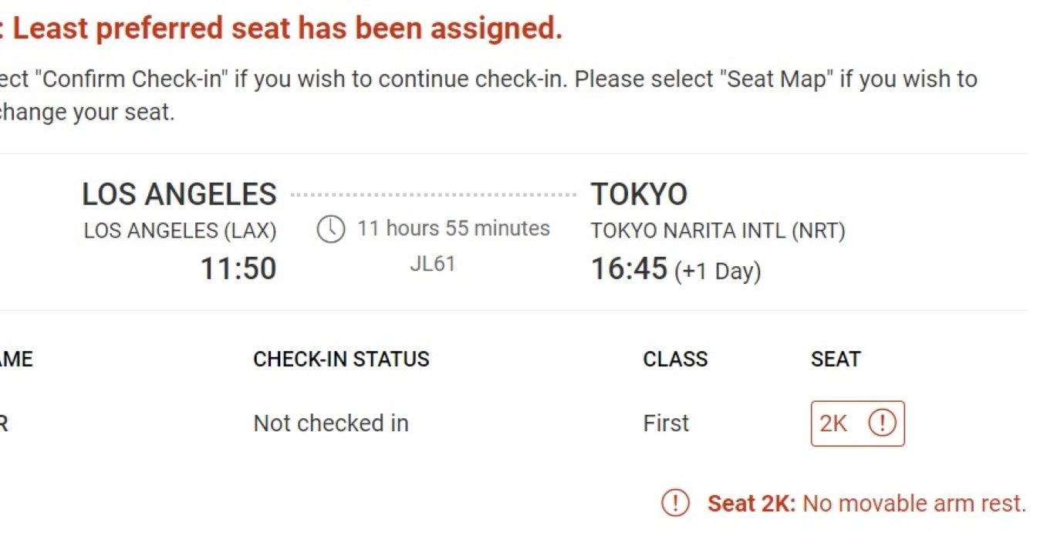The height and width of the screenshot is (533, 1054).
Task: Click the JL61 flight number
Action: click(432, 264)
